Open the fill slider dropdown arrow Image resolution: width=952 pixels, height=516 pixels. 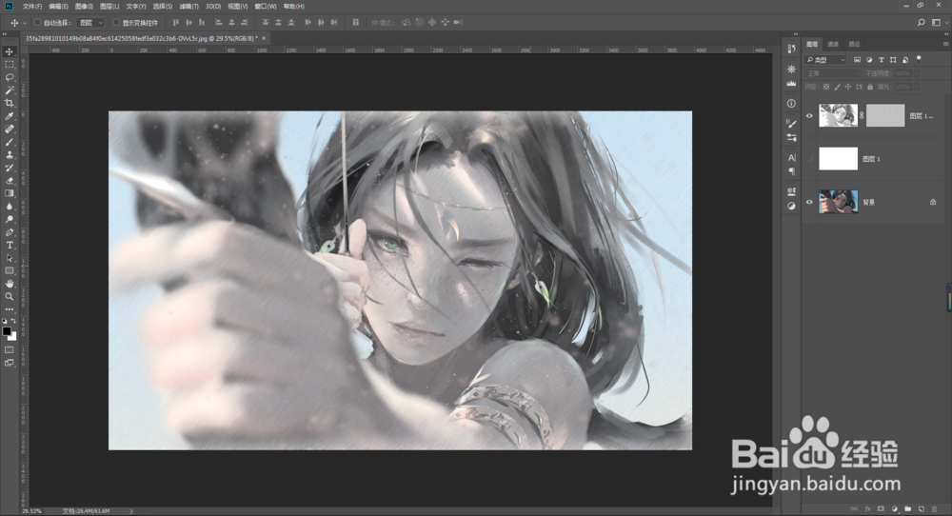click(917, 87)
